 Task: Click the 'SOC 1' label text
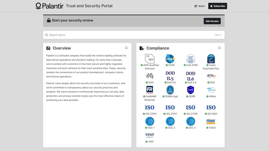click(151, 128)
